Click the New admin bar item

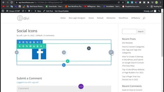[38, 11]
